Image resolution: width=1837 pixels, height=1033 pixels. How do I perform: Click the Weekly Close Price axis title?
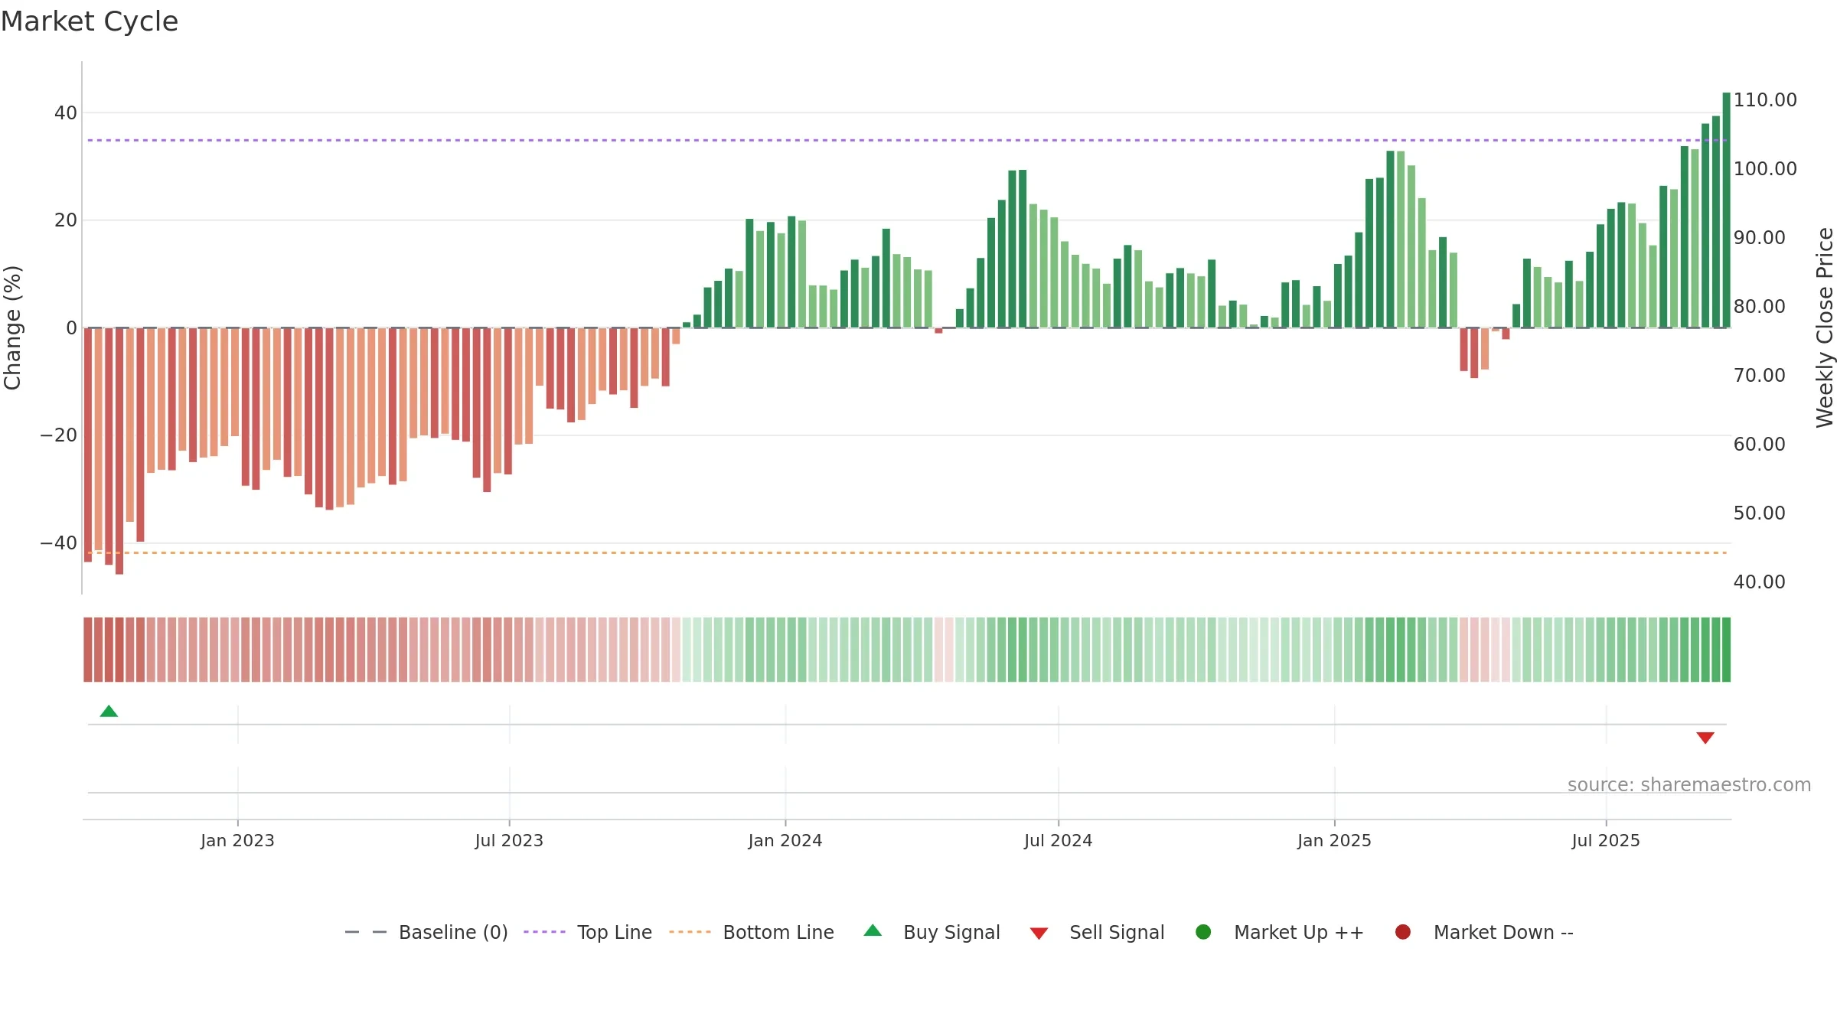pos(1825,327)
